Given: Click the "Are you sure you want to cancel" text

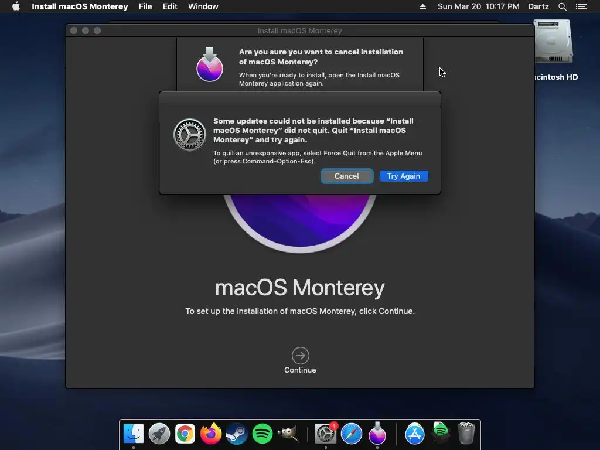Looking at the screenshot, I should tap(321, 57).
